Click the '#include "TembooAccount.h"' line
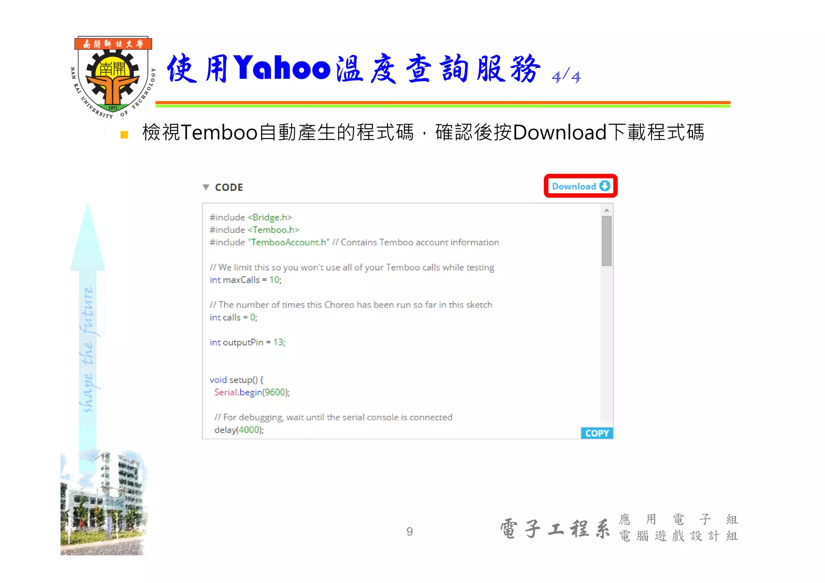 point(354,242)
